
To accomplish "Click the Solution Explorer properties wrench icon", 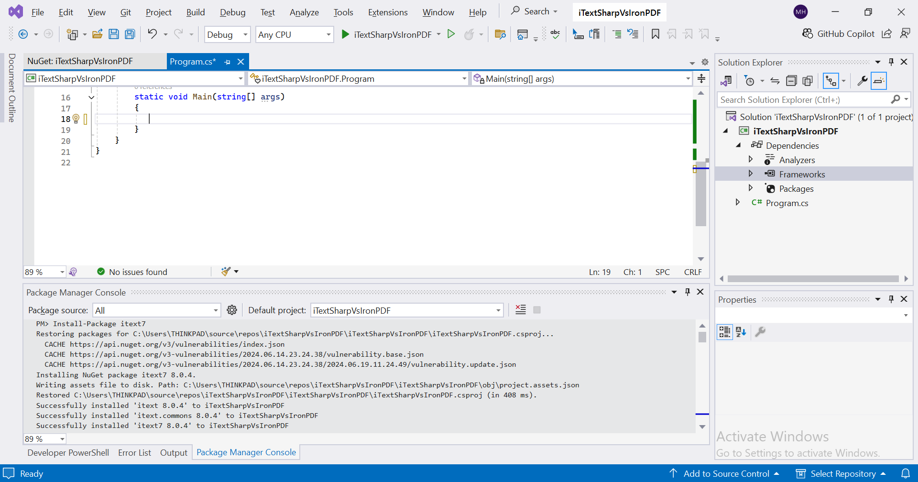I will (x=862, y=81).
